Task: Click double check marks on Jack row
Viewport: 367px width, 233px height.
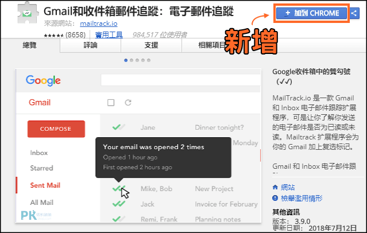Action: (119, 204)
